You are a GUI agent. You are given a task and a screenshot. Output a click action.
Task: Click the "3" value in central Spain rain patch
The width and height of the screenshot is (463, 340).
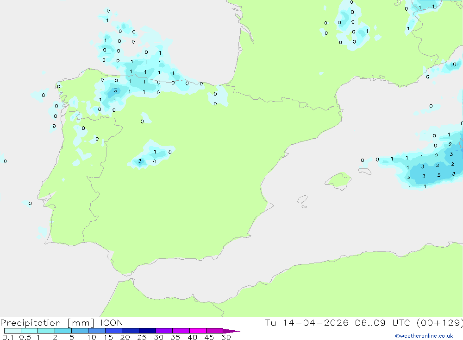pos(140,161)
